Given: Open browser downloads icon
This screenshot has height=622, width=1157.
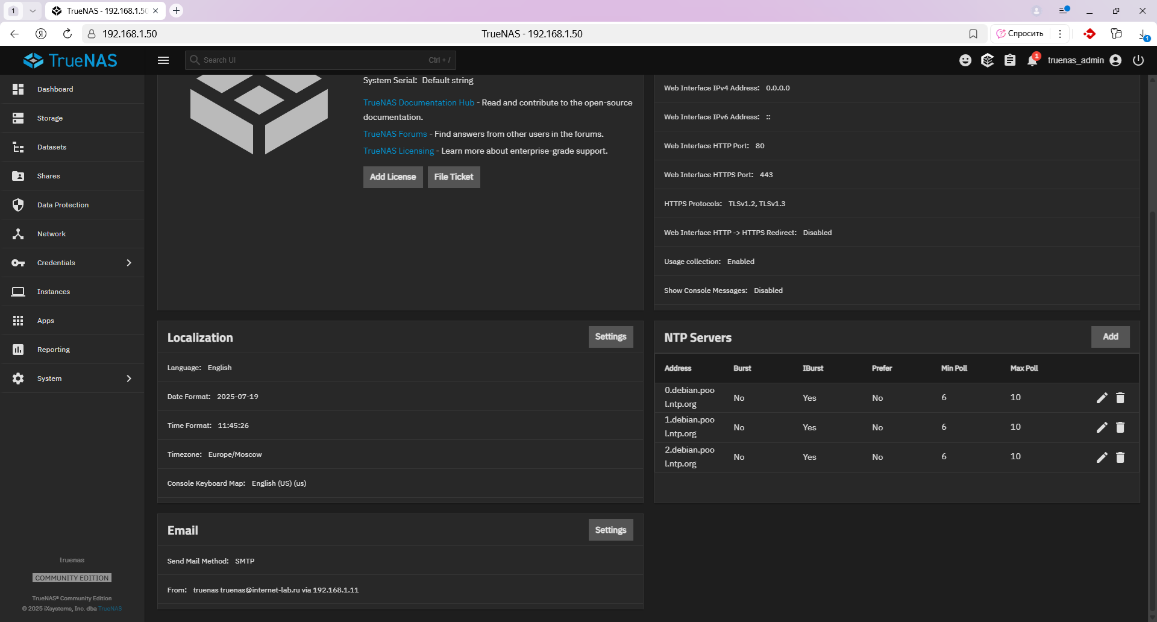Looking at the screenshot, I should (x=1143, y=34).
